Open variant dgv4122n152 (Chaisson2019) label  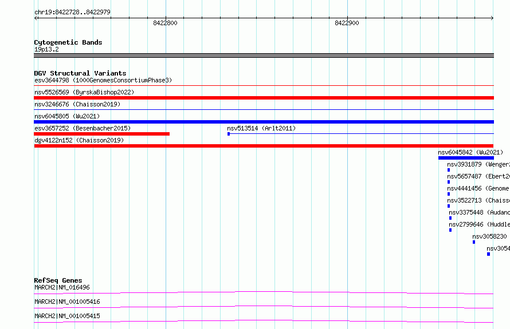[79, 140]
